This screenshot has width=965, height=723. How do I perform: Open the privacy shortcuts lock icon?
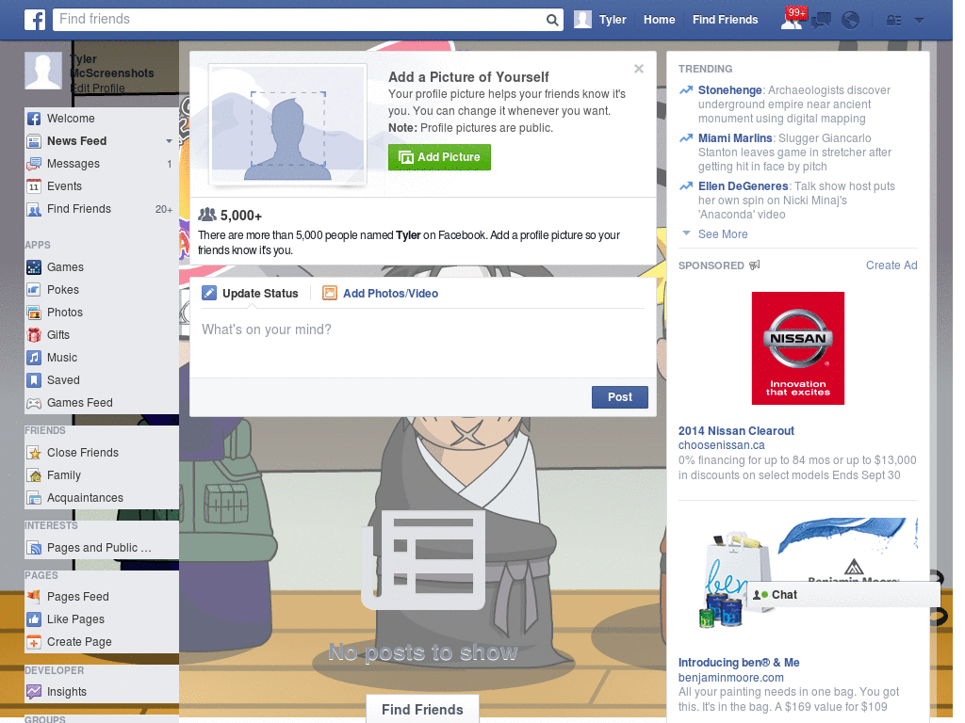click(x=893, y=21)
